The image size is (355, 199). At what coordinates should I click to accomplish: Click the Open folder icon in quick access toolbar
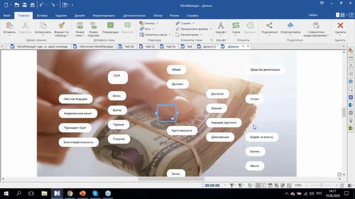pos(17,5)
